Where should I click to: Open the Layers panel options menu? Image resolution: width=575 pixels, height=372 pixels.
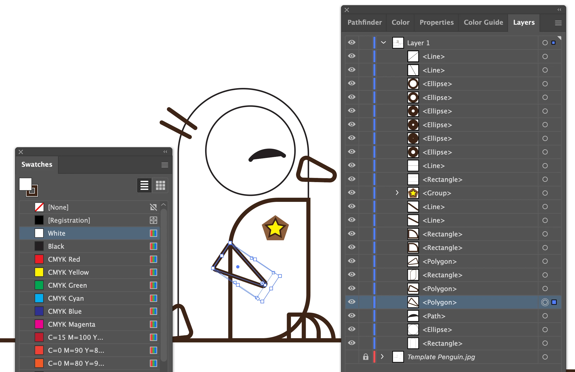click(558, 23)
